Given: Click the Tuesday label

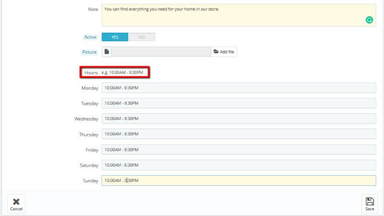Looking at the screenshot, I should click(x=90, y=104).
